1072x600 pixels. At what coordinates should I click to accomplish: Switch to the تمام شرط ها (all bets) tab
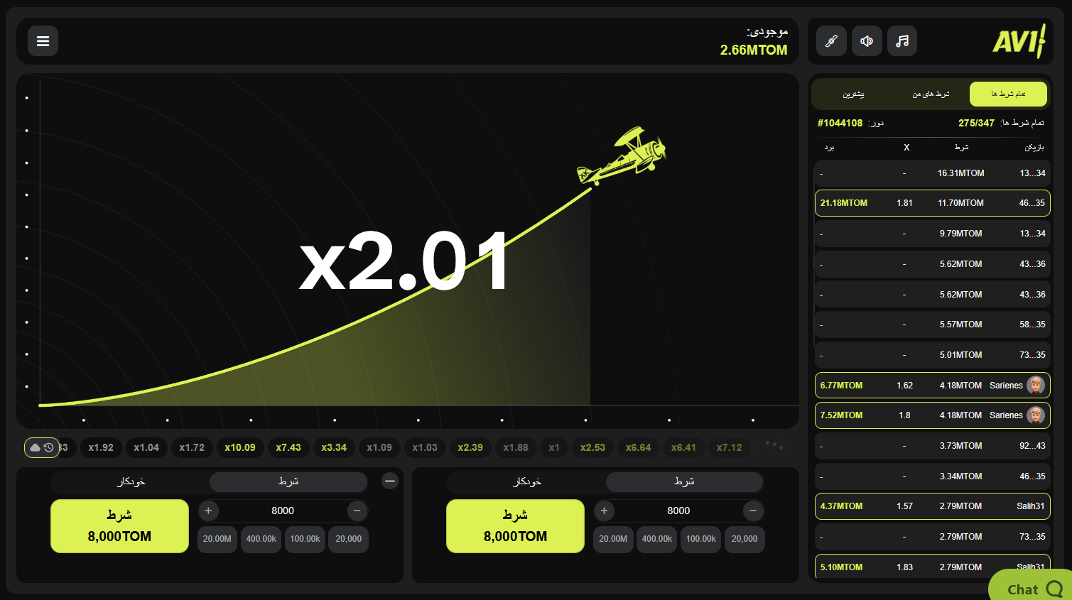pyautogui.click(x=1008, y=94)
